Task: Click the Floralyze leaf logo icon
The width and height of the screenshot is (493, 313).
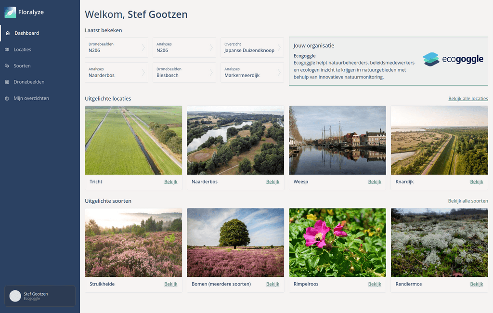Action: 9,12
